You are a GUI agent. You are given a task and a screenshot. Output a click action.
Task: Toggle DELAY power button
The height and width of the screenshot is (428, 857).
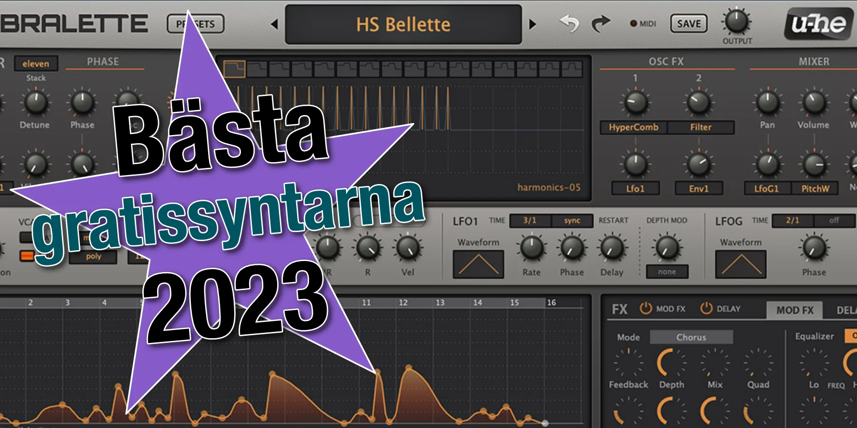click(706, 309)
